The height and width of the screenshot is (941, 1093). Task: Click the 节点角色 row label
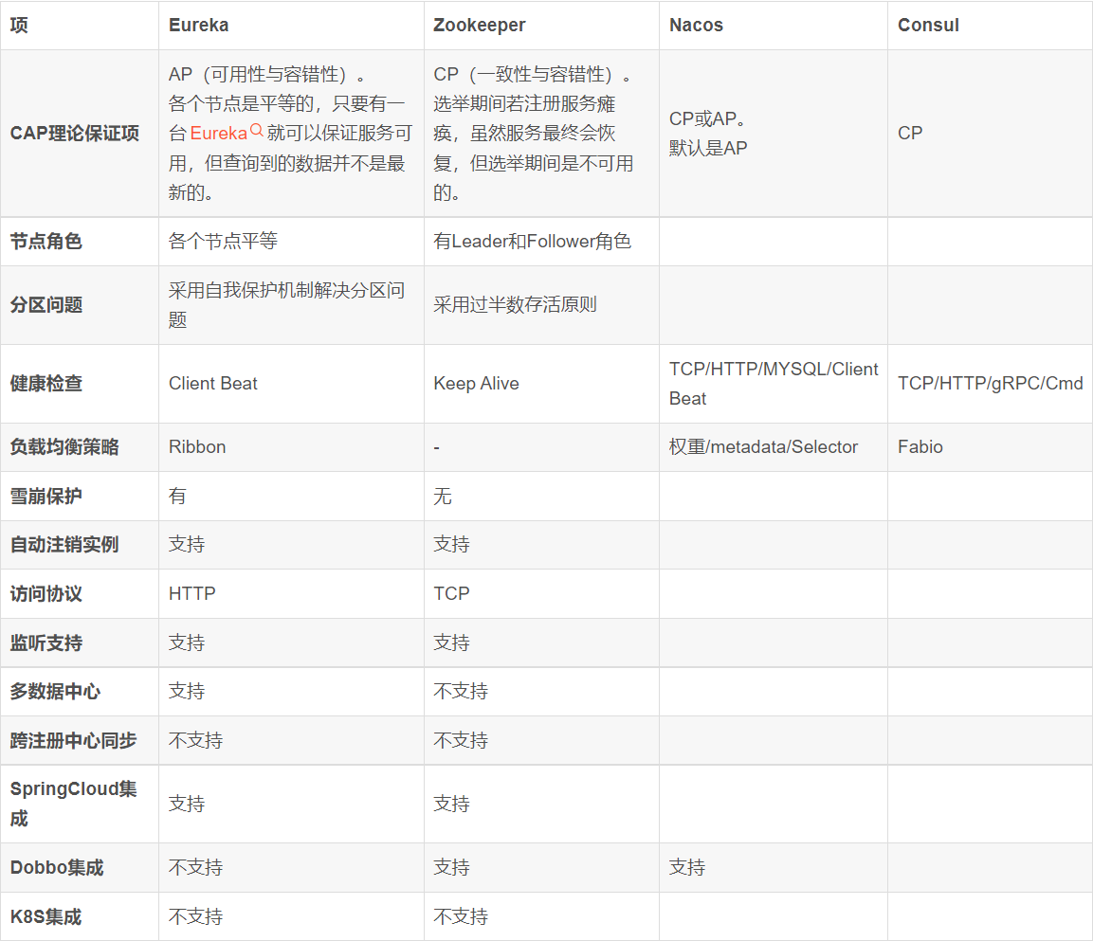(x=46, y=242)
